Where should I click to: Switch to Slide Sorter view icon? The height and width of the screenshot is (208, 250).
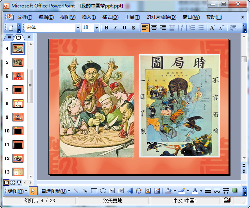click(x=13, y=183)
